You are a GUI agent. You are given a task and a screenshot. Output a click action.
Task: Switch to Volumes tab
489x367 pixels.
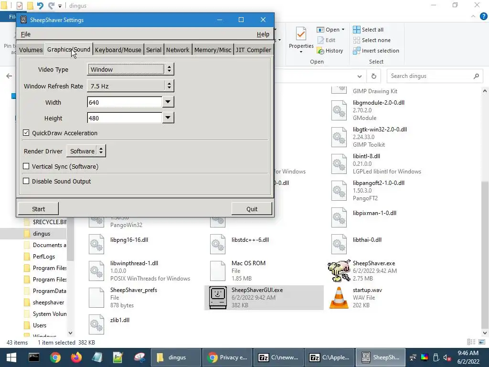[x=31, y=50]
